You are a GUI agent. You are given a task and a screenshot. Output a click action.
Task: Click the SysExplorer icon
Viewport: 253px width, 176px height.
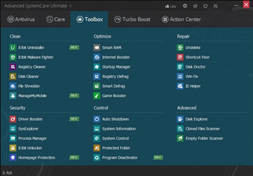tap(13, 129)
